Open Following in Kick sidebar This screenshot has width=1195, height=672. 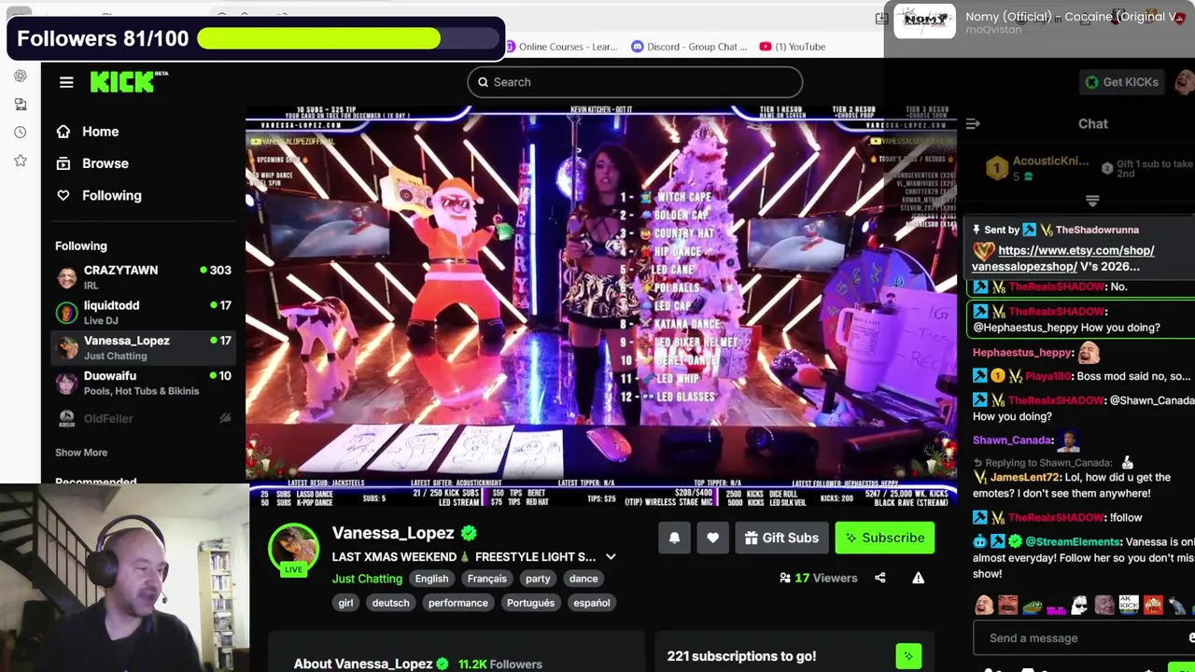99,195
